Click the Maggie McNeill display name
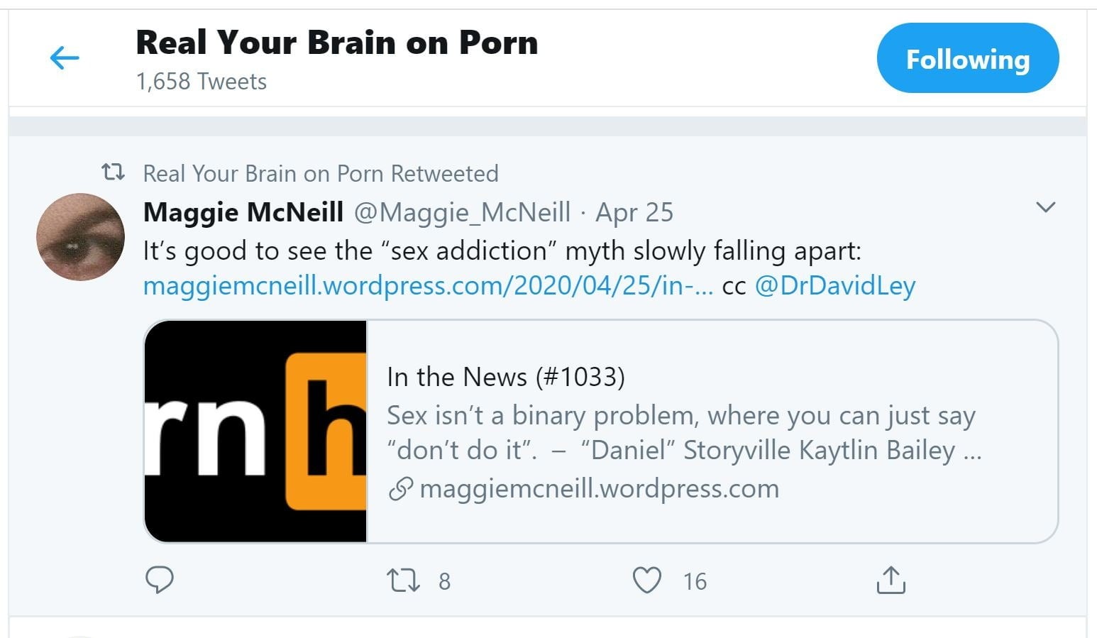This screenshot has height=638, width=1097. pyautogui.click(x=243, y=212)
